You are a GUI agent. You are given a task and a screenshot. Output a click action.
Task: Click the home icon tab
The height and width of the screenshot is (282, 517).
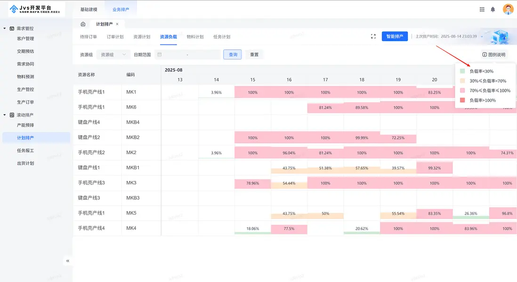click(x=83, y=24)
